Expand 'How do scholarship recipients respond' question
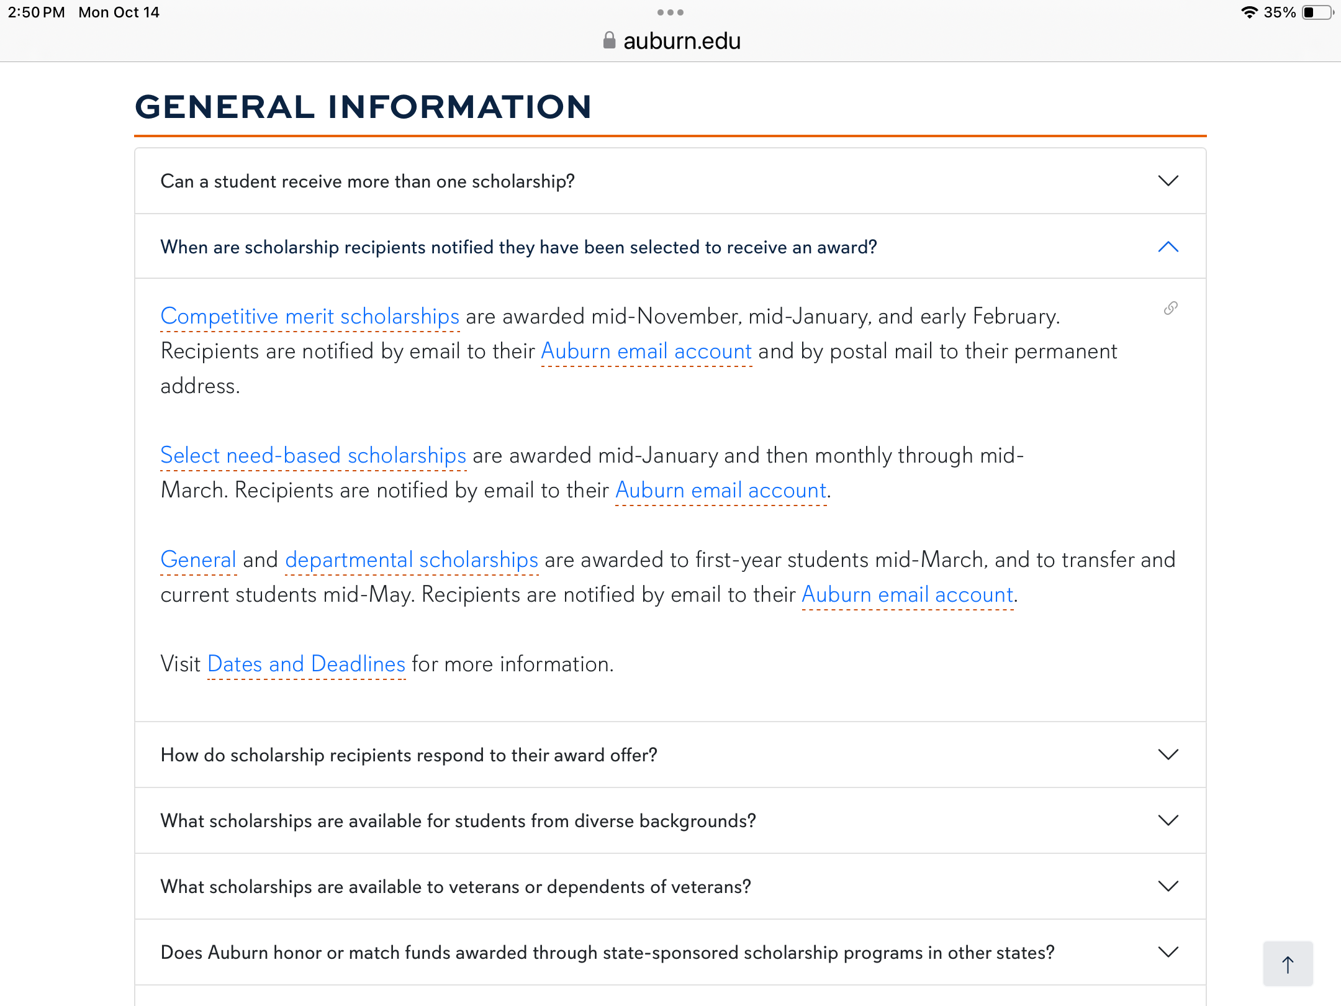Image resolution: width=1341 pixels, height=1006 pixels. pyautogui.click(x=670, y=755)
